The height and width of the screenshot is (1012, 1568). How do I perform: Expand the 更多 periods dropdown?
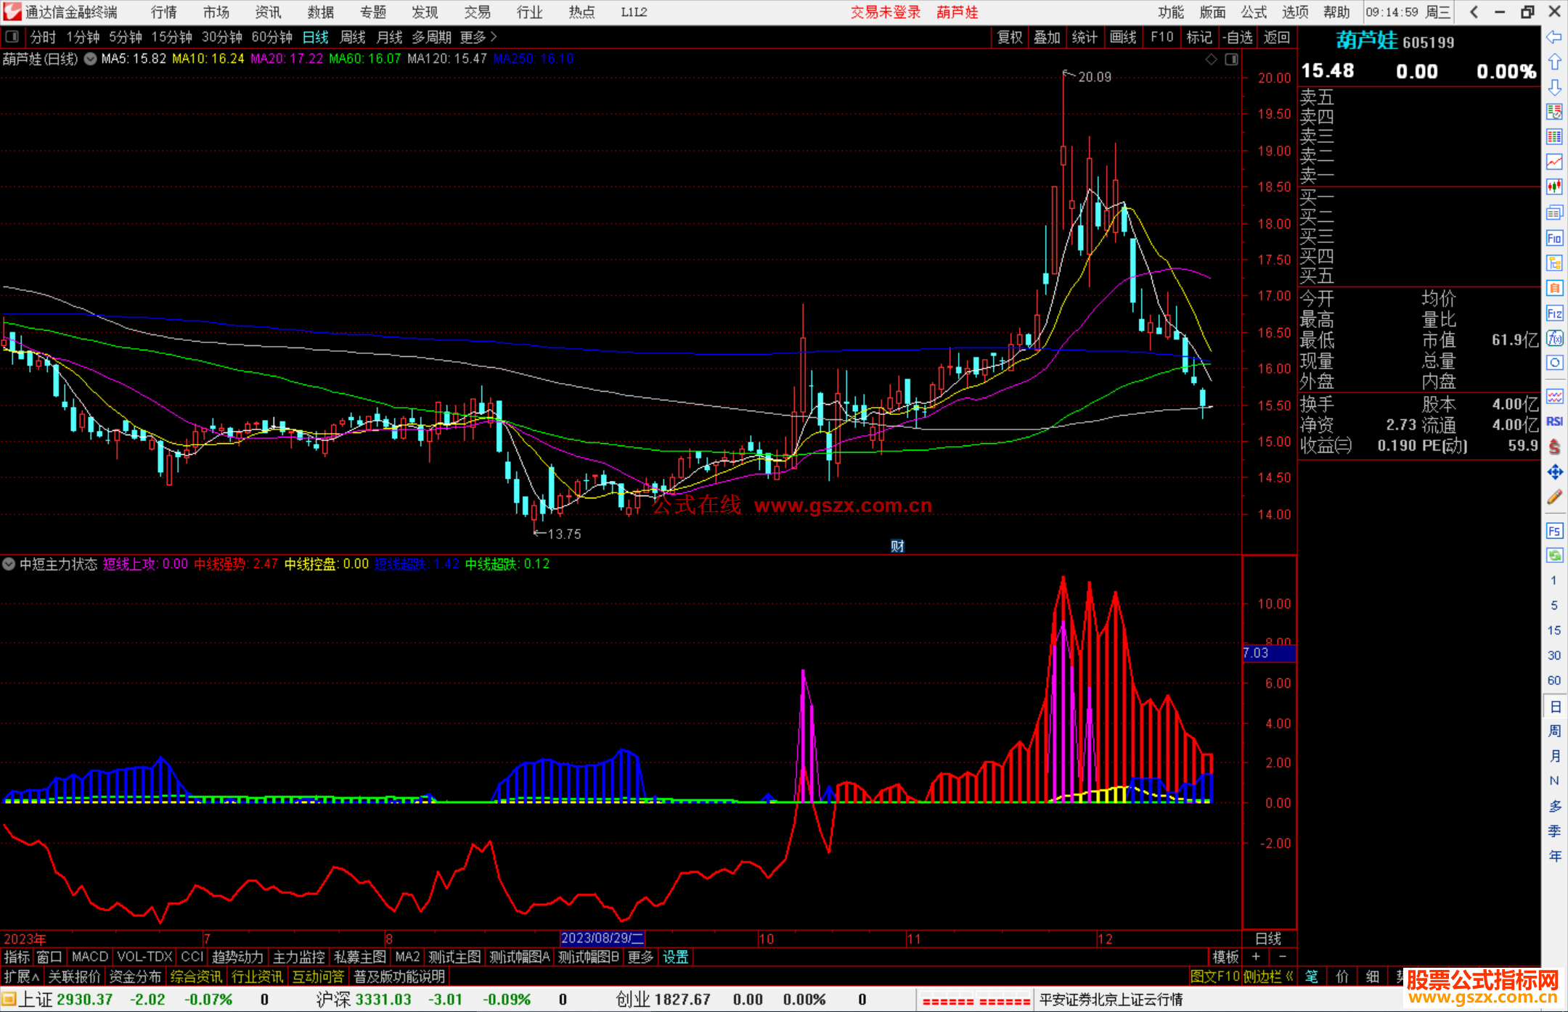478,37
